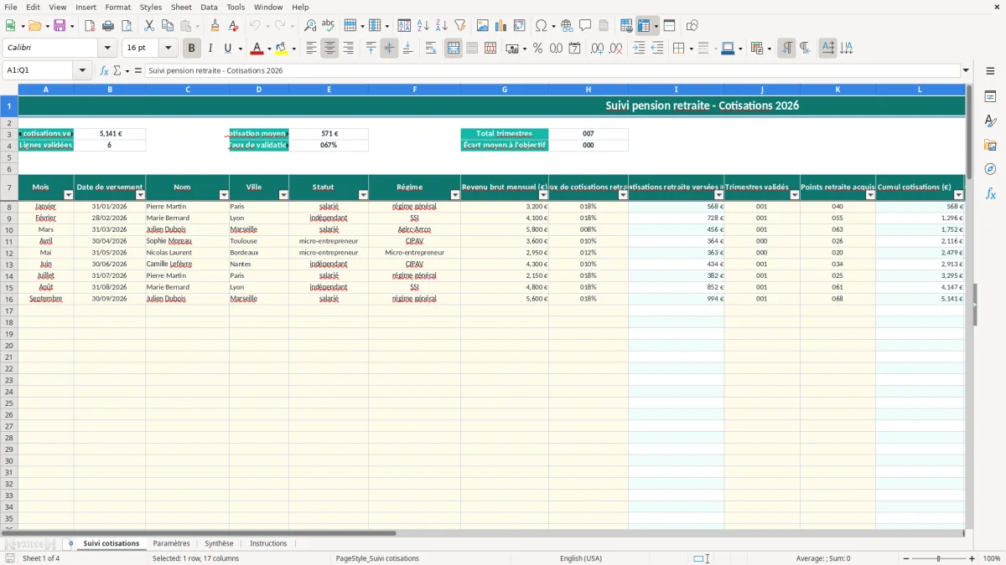Screen dimensions: 1006x565
Task: Insert Hyperlink globe icon
Action: tap(567, 26)
